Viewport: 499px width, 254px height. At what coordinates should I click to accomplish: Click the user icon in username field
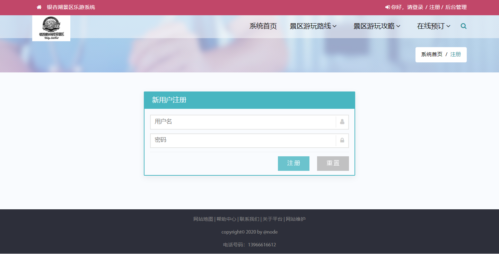tap(342, 122)
